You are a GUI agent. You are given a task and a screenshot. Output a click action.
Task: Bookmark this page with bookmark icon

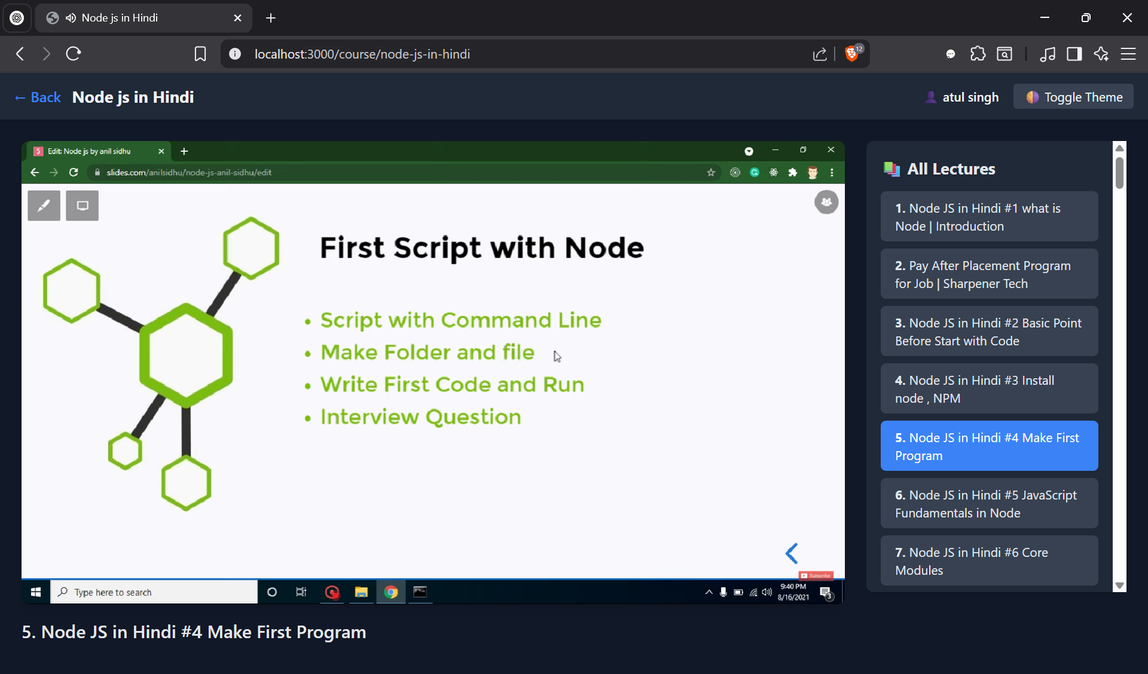(200, 54)
